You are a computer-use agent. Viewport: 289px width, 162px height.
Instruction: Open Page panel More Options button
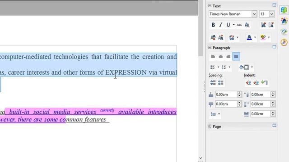coord(274,125)
